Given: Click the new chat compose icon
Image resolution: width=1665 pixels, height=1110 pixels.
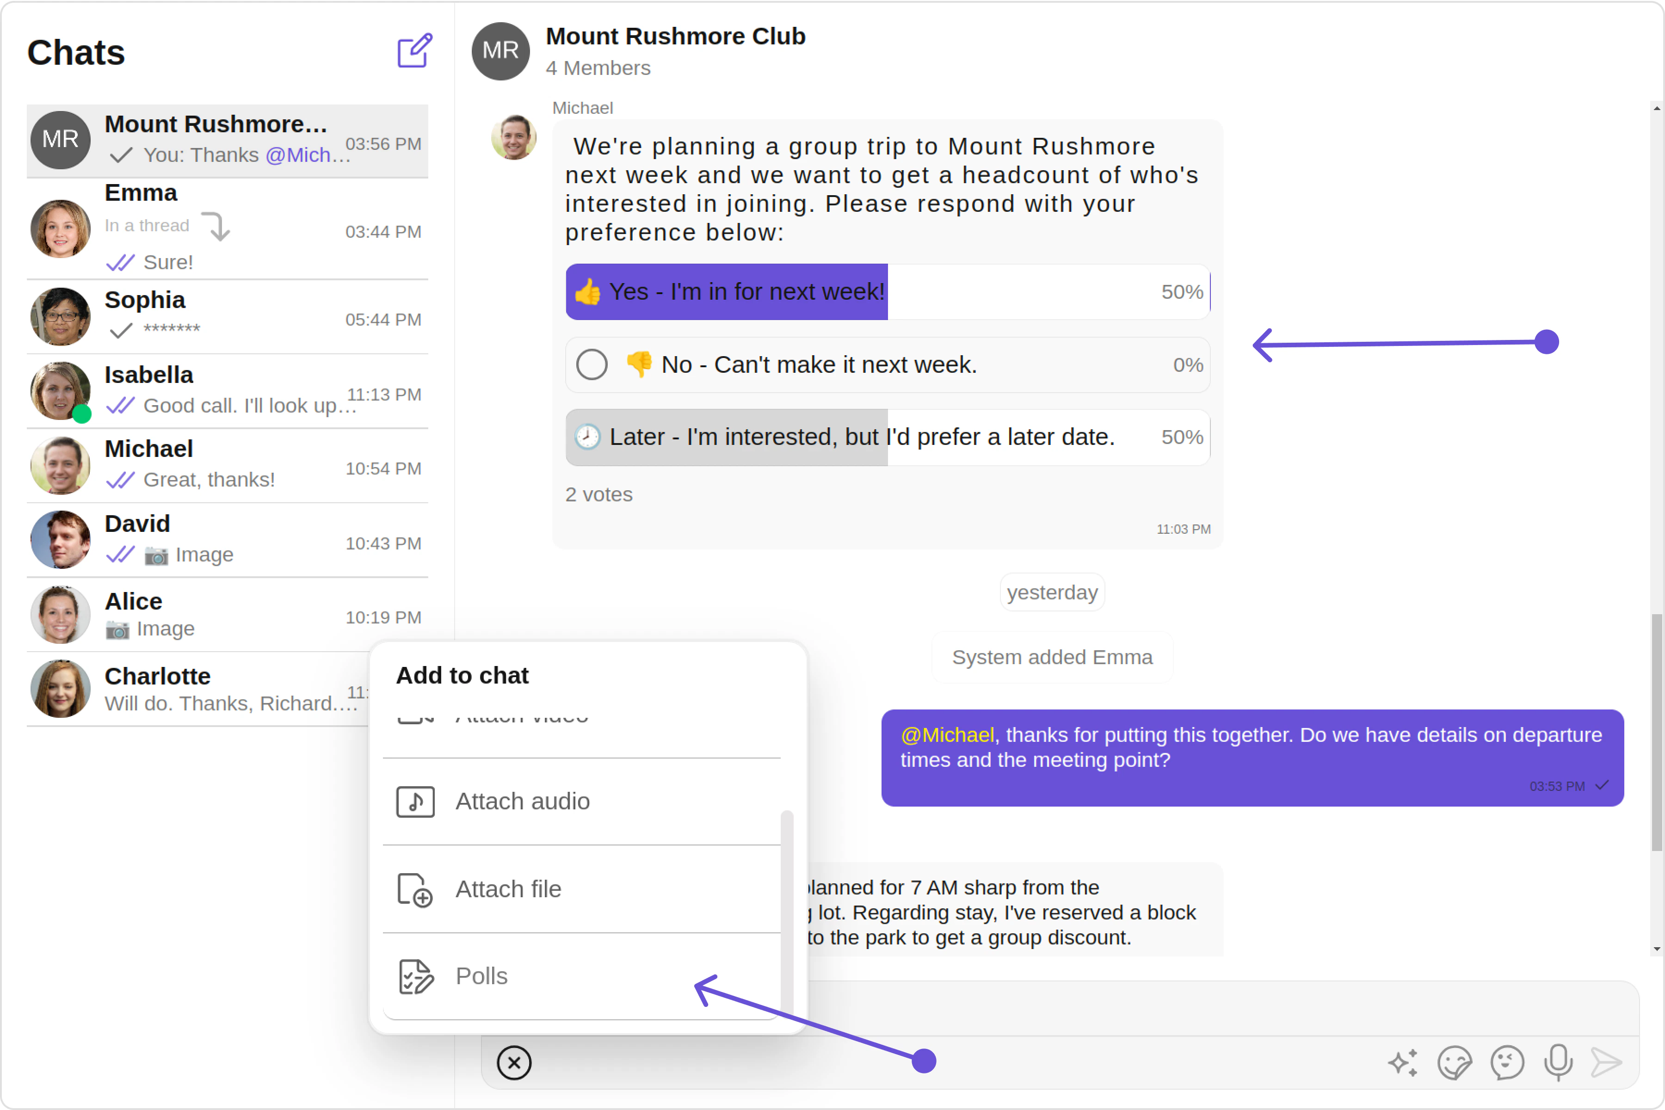Looking at the screenshot, I should point(414,51).
